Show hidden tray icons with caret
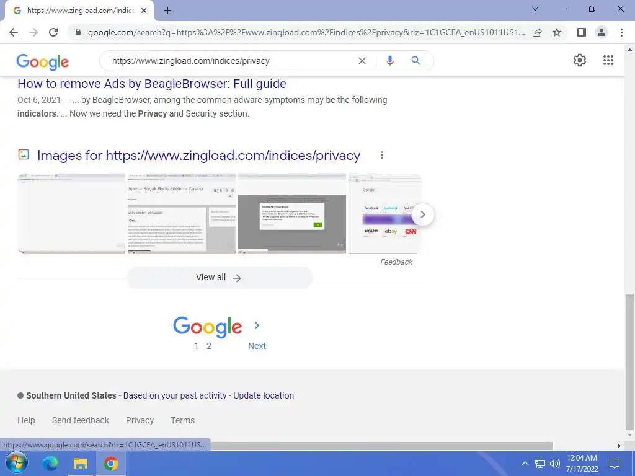Screen dimensions: 635x476 coord(525,464)
